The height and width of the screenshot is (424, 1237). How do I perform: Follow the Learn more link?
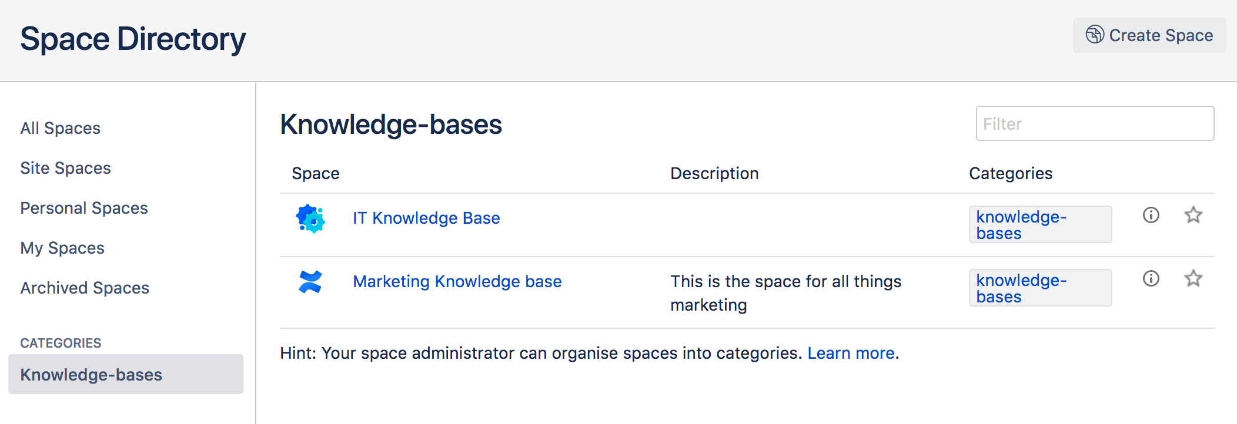point(851,354)
